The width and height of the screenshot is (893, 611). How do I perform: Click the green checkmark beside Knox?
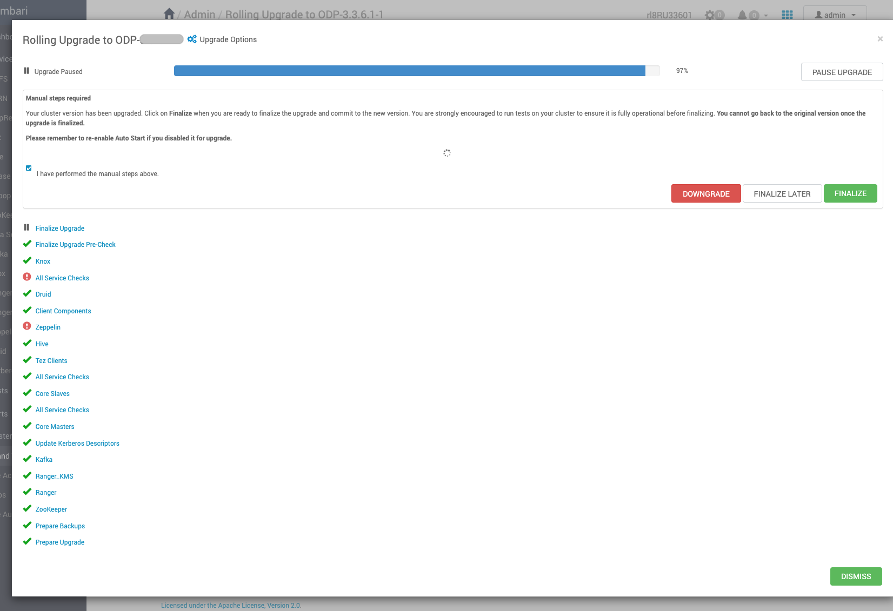(27, 260)
